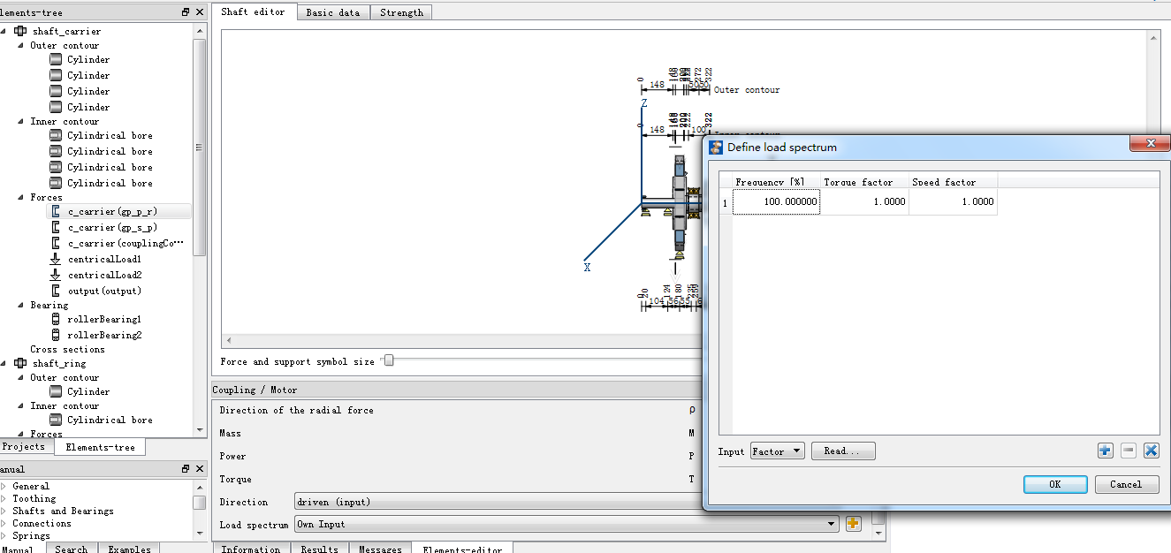Screen dimensions: 1171x553
Task: Select the Elements-editor tab
Action: (462, 549)
